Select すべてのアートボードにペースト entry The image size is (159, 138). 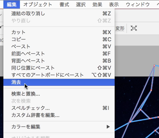[59, 75]
